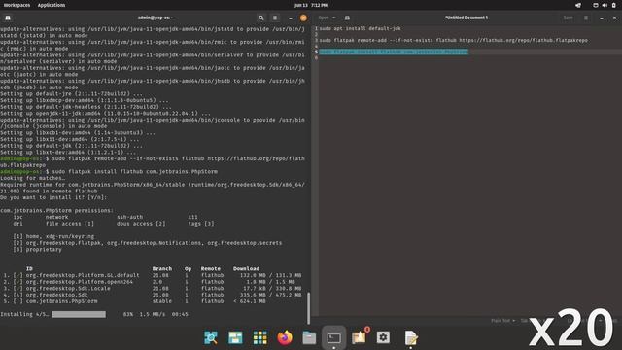The width and height of the screenshot is (622, 350).
Task: Switch to Text Editor icon in the dock
Action: coord(411,337)
